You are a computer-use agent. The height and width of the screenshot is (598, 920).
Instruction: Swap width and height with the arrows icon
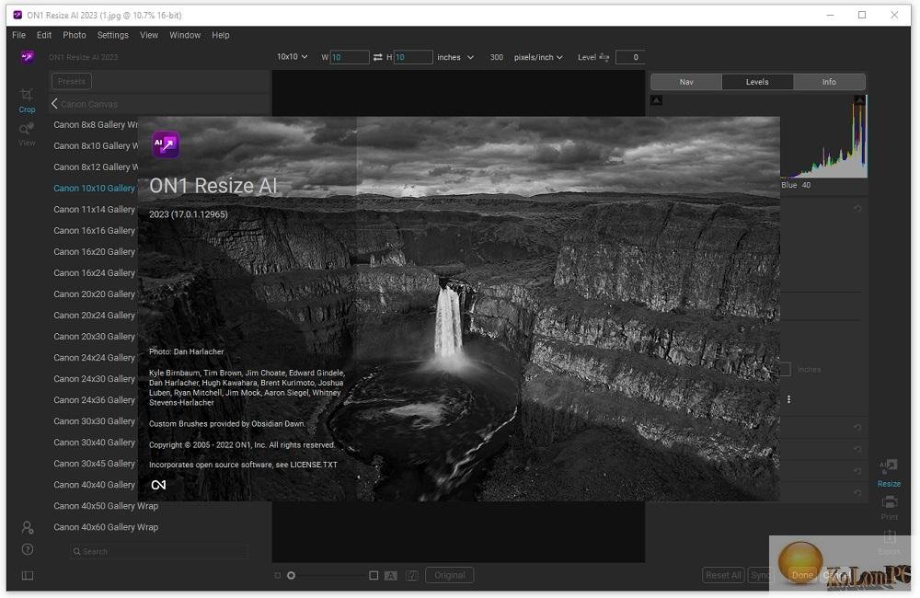[x=377, y=57]
